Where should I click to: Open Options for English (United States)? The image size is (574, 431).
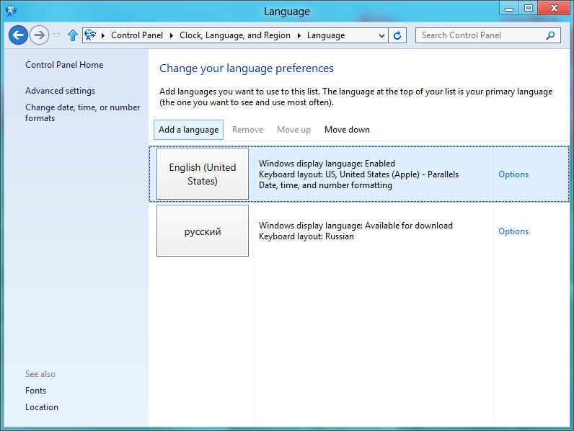(x=513, y=174)
